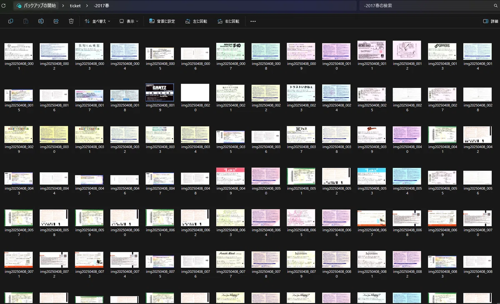
Task: Click file name img20250408_0051
Action: tap(301, 191)
